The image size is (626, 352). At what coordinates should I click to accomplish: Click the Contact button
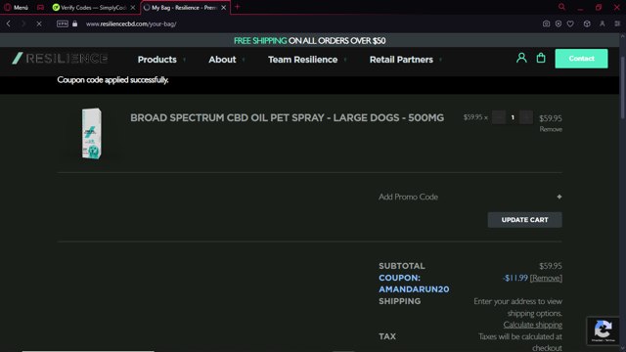[x=581, y=59]
